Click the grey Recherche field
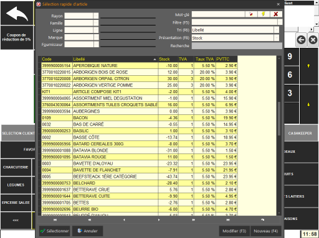The image size is (319, 238). click(237, 46)
